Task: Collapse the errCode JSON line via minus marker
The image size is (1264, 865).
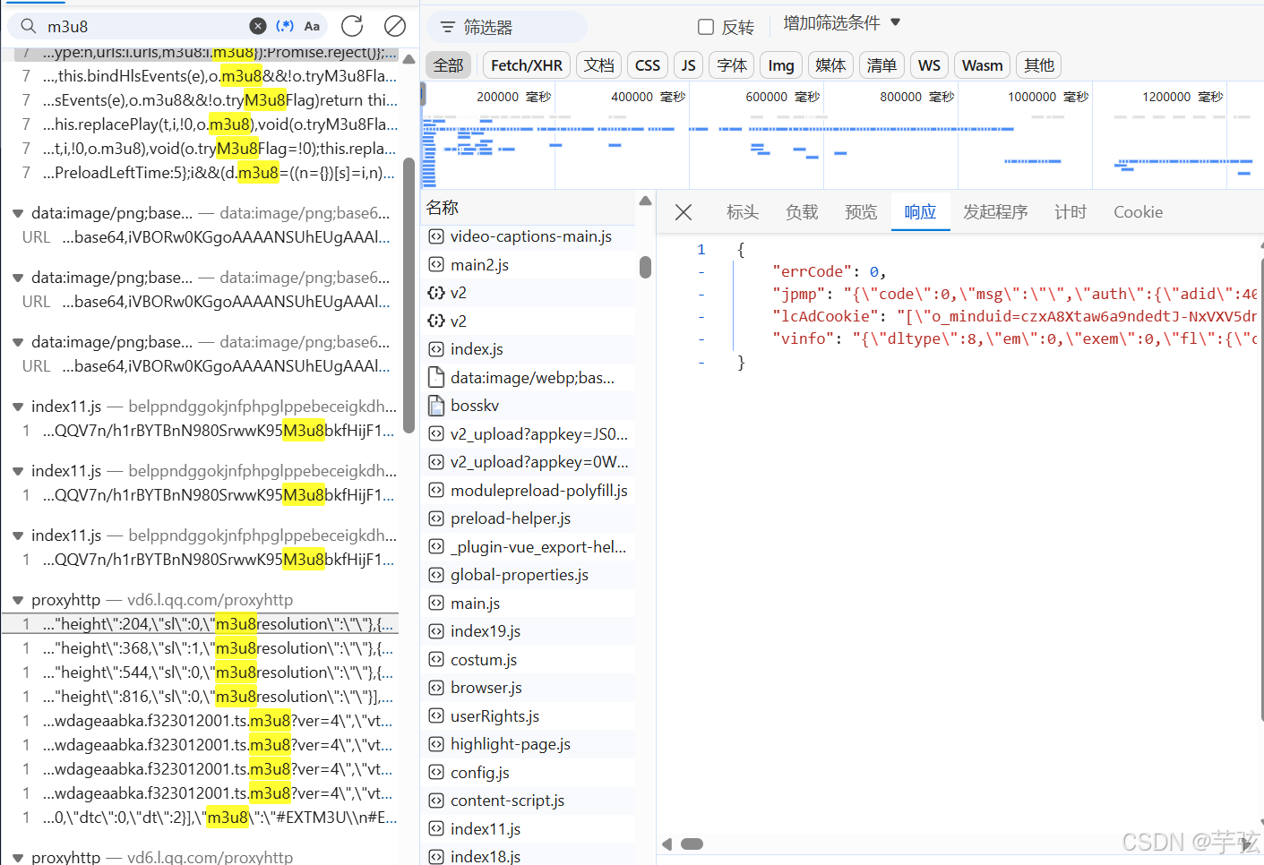Action: click(x=701, y=271)
